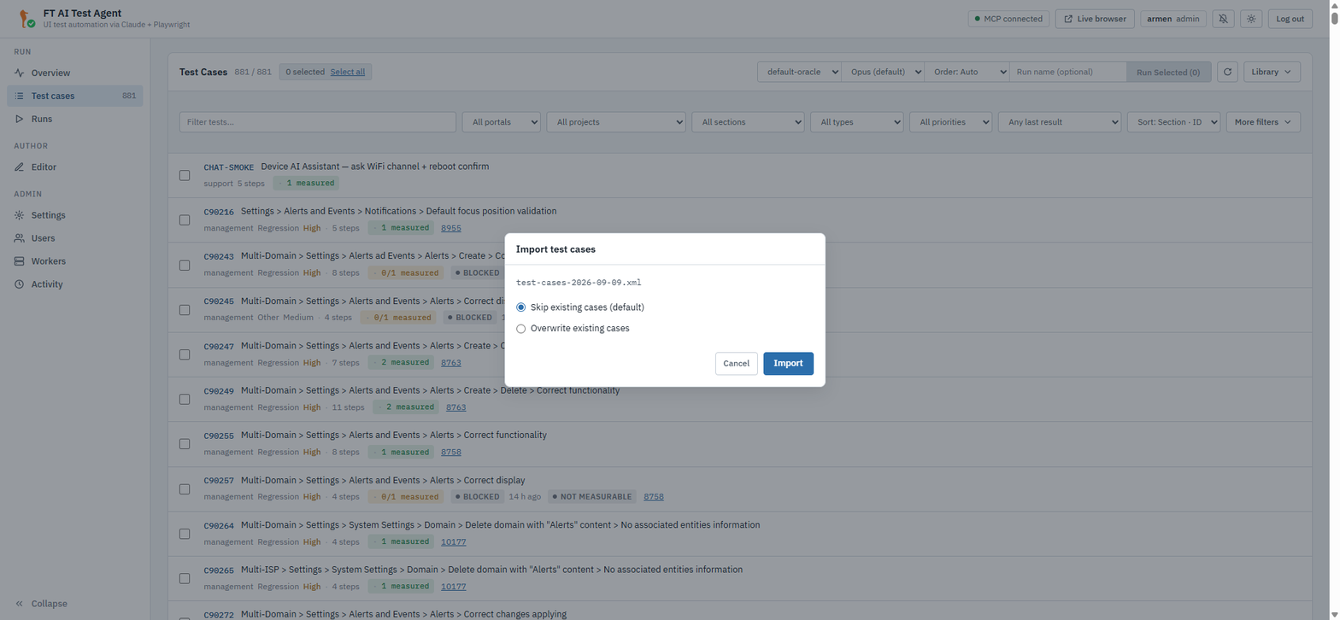Click the bell mute notifications icon
The height and width of the screenshot is (620, 1340).
click(x=1223, y=19)
